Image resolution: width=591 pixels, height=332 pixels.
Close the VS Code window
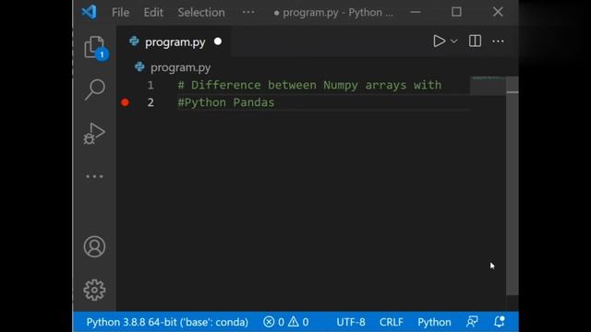pyautogui.click(x=498, y=12)
